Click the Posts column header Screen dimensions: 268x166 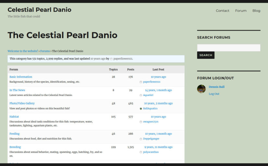[131, 69]
